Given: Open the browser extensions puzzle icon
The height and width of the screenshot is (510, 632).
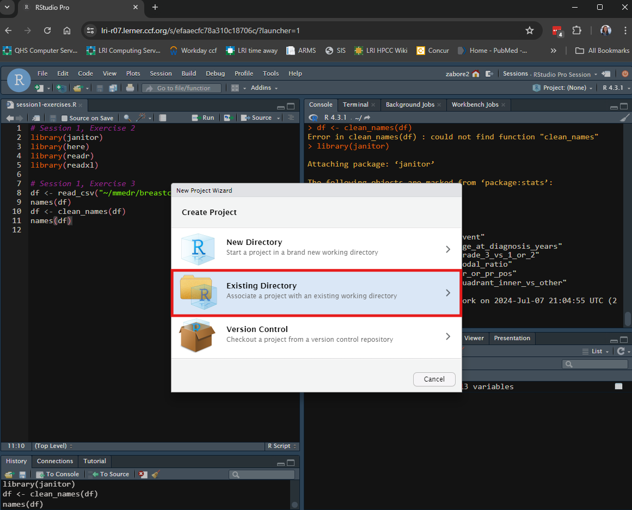Looking at the screenshot, I should (577, 30).
